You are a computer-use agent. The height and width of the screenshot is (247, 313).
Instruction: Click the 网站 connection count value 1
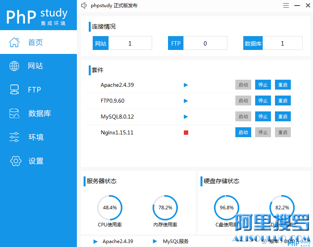tap(130, 43)
